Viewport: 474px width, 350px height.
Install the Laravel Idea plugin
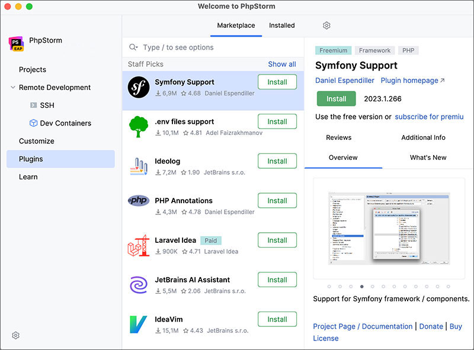[277, 240]
